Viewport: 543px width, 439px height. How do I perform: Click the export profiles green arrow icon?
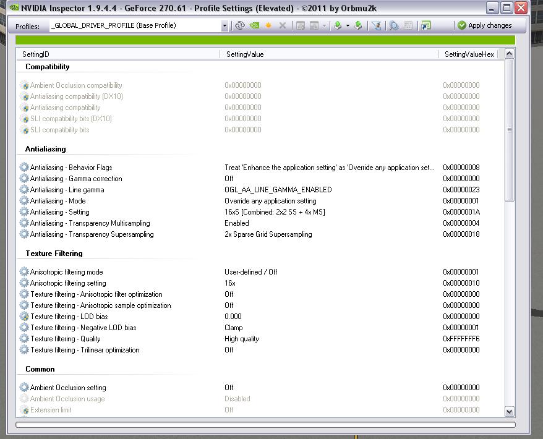point(338,25)
